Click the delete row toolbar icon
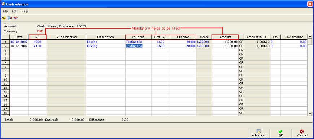Image resolution: width=314 pixels, height=139 pixels. (x=10, y=18)
